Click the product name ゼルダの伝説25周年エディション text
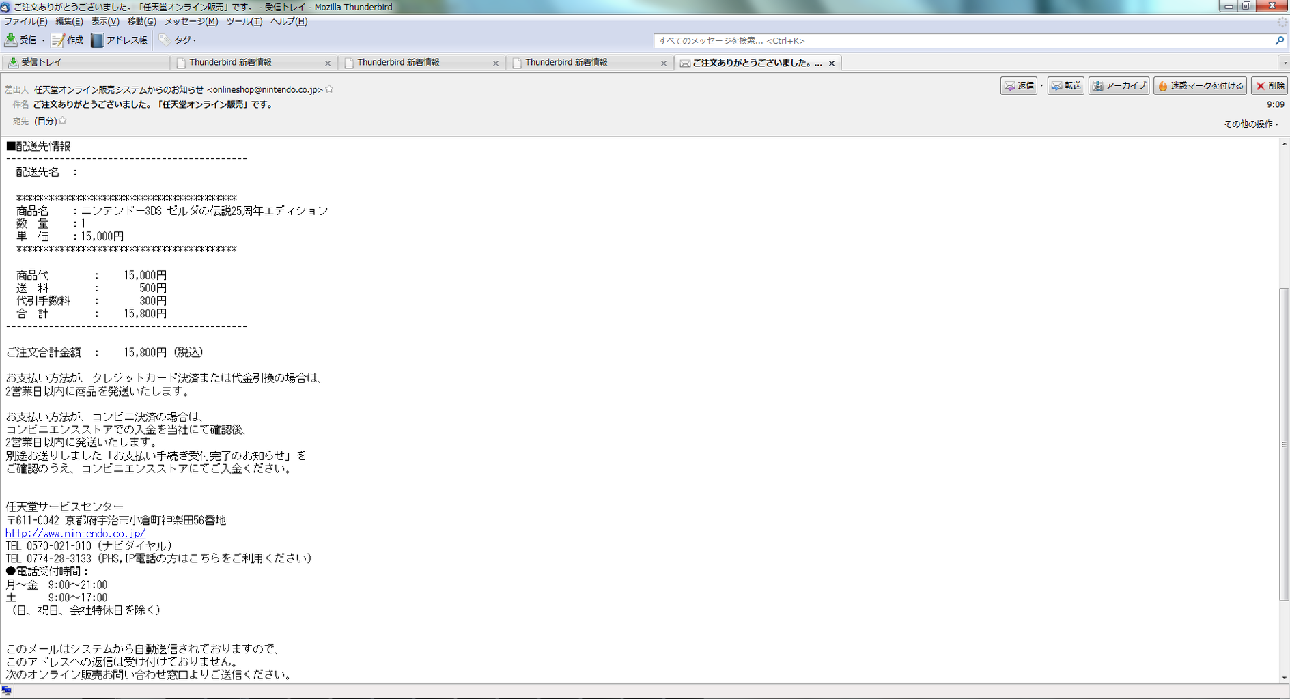The height and width of the screenshot is (699, 1290). (247, 211)
